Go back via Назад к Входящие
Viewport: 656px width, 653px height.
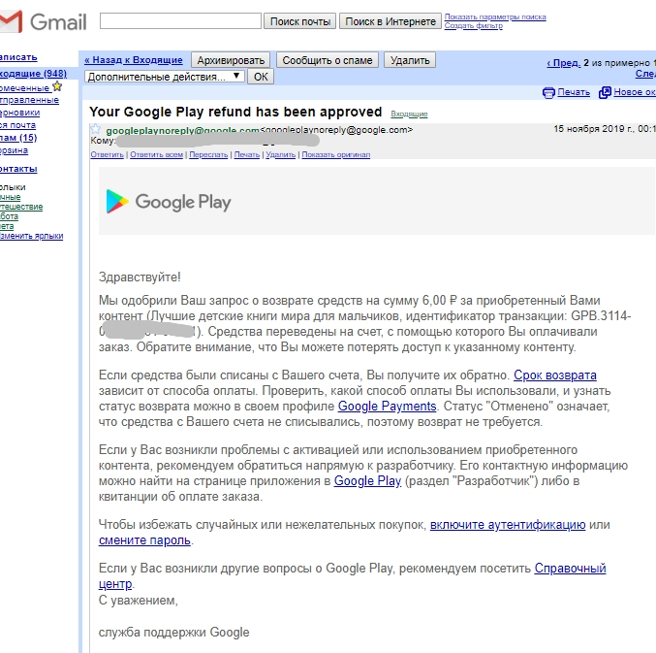(134, 60)
